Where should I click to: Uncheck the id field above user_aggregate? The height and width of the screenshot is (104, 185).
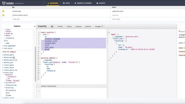click(5, 40)
